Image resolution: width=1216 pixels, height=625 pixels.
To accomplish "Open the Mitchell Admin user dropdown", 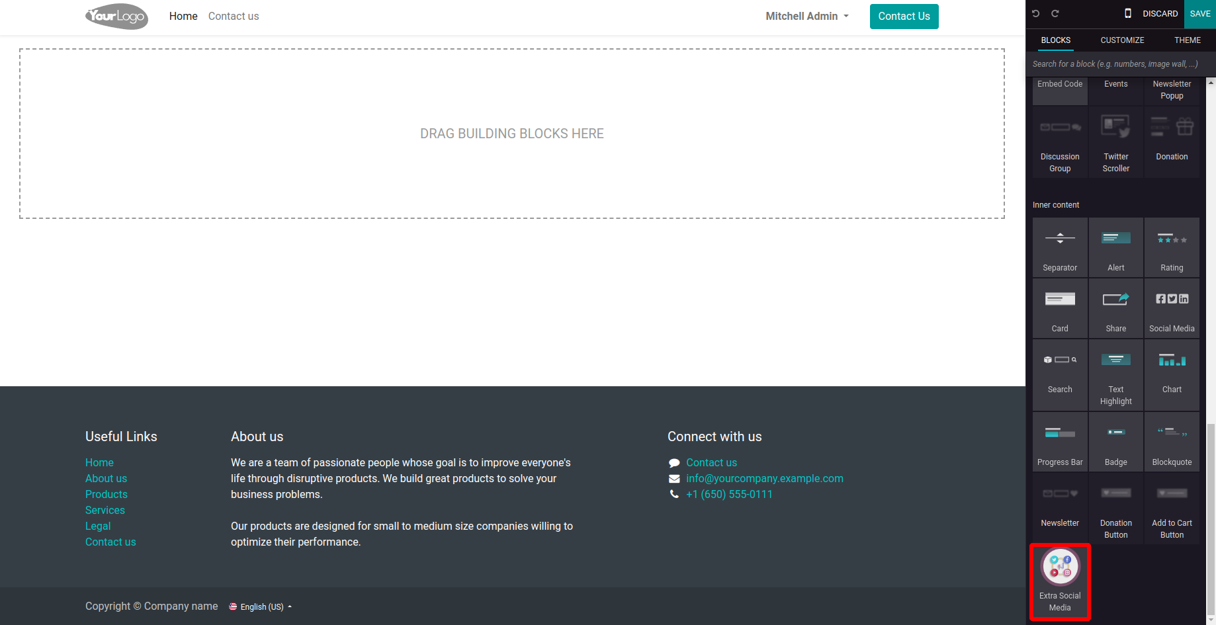I will 807,16.
